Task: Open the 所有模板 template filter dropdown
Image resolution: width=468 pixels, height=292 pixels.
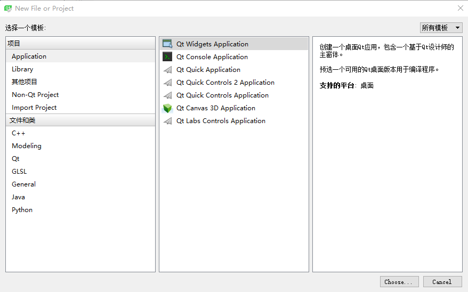Action: click(441, 28)
